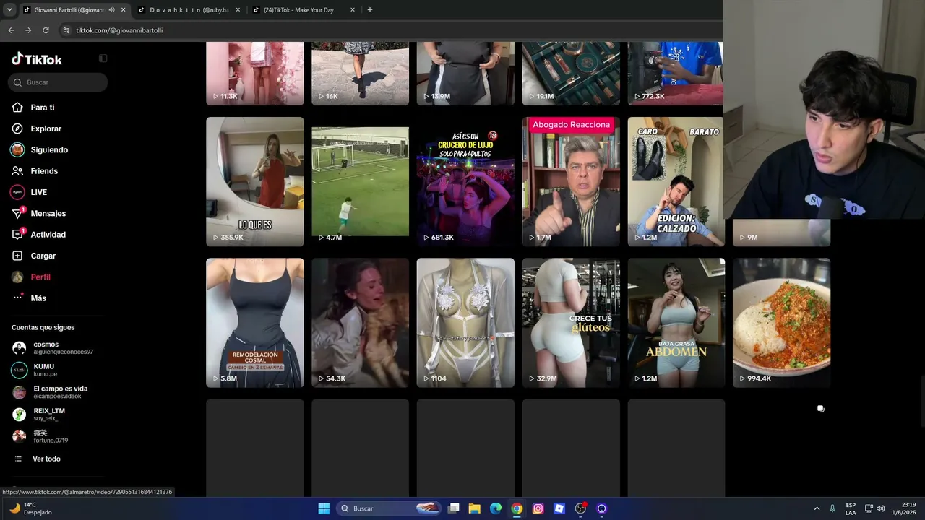Open the video with 19.1M views

point(571,74)
